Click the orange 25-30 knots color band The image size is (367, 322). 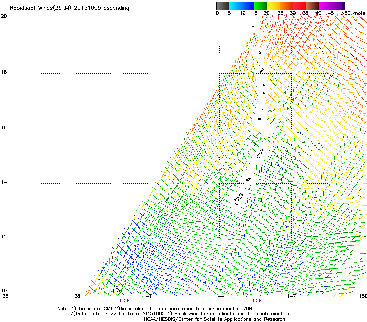pos(287,6)
